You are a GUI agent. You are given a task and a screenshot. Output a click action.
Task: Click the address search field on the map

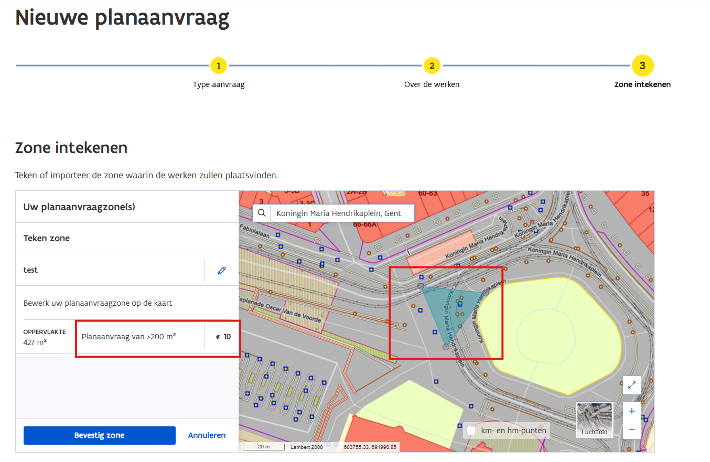(x=342, y=213)
